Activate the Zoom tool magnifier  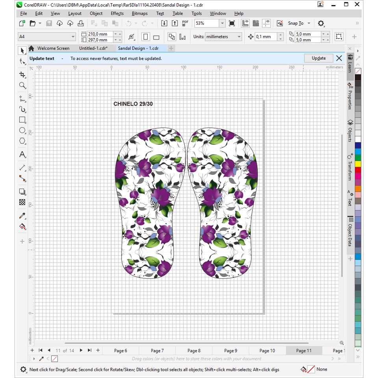pos(22,85)
